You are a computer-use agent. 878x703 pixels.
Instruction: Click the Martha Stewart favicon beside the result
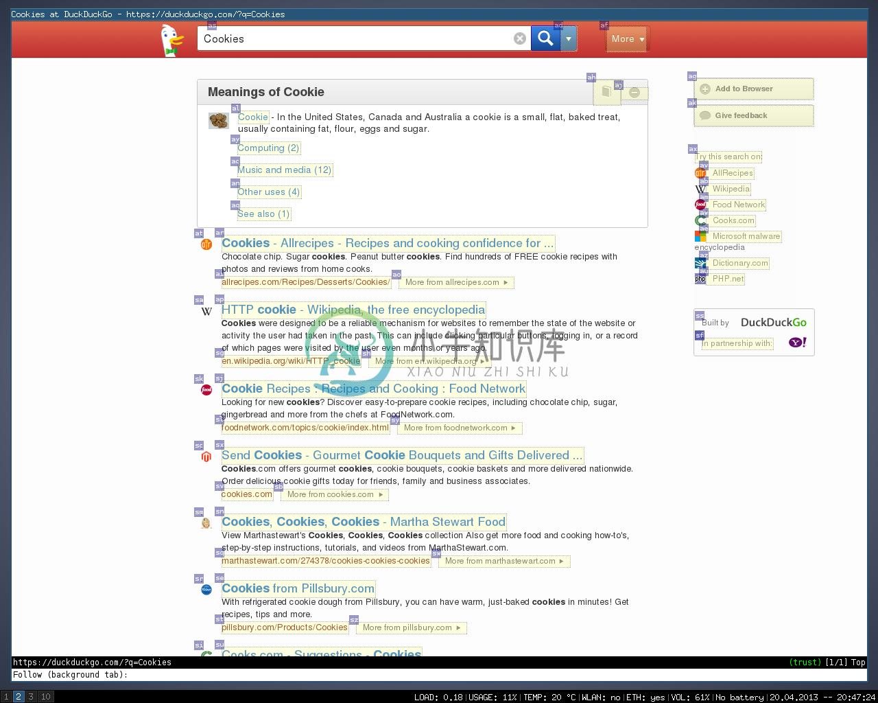coord(206,523)
